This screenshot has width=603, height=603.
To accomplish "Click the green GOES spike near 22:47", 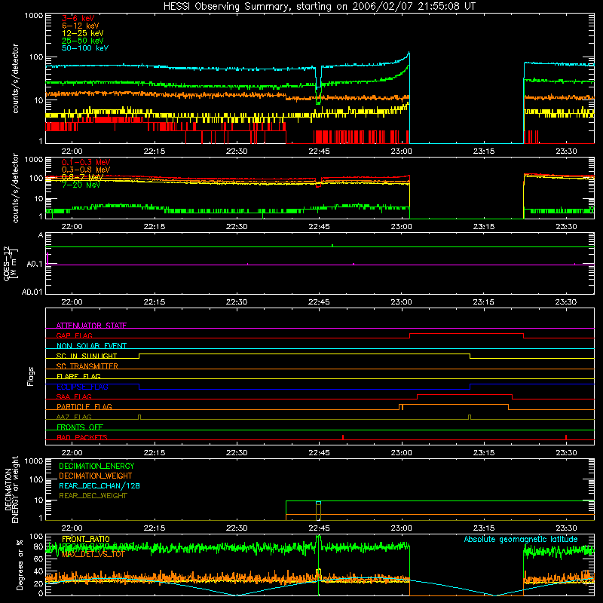I will pos(332,246).
